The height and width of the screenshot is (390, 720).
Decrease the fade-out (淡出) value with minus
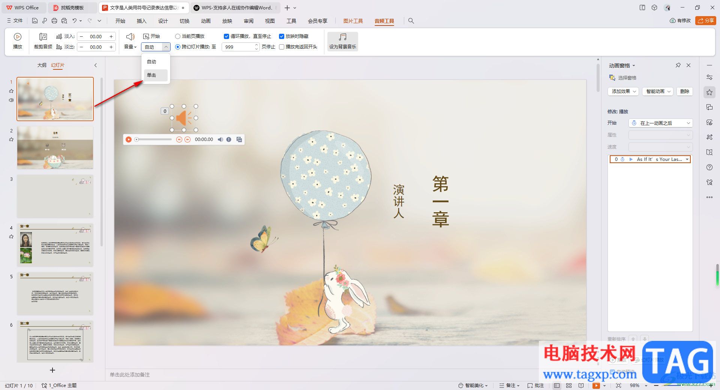[81, 47]
